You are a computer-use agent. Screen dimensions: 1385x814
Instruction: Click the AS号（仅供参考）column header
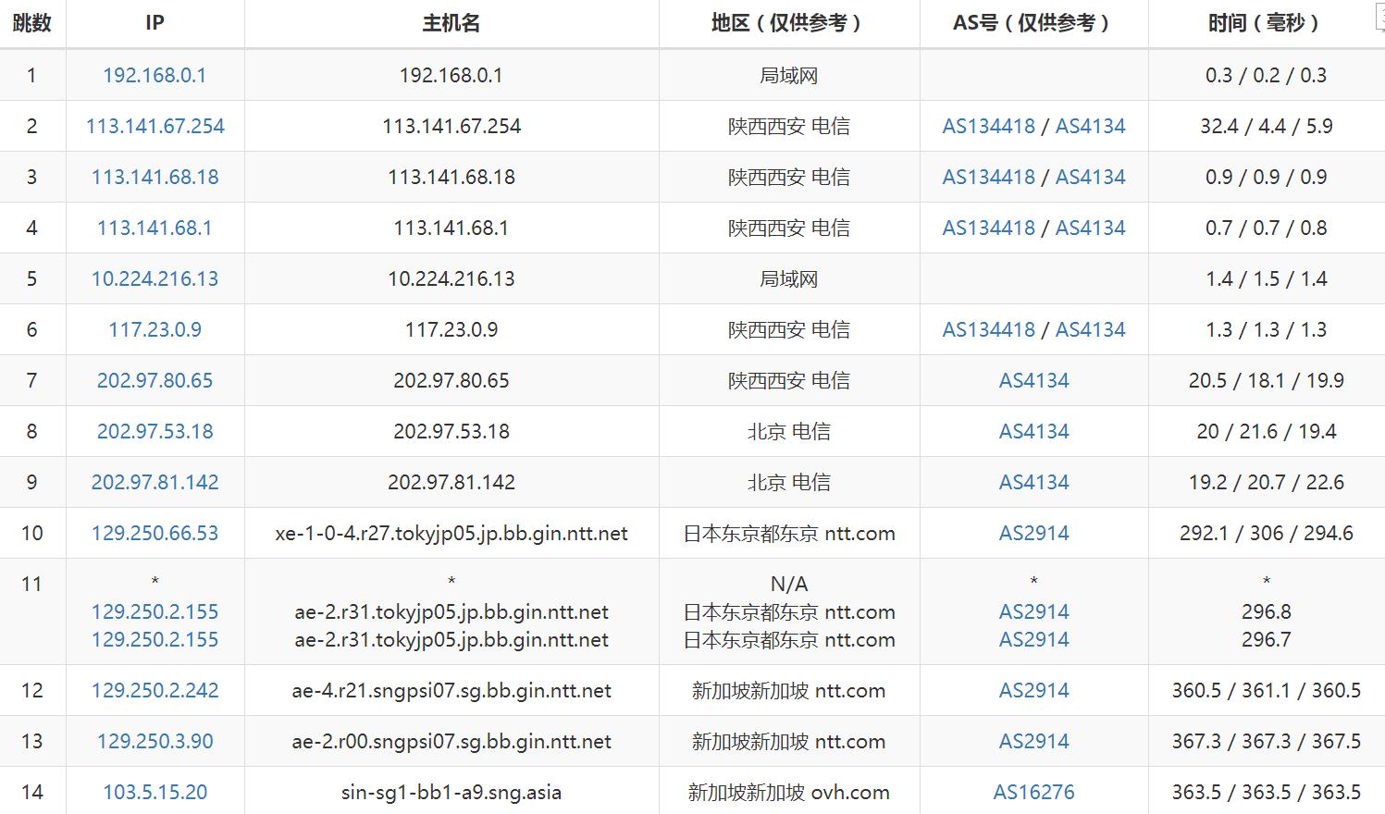coord(1033,23)
